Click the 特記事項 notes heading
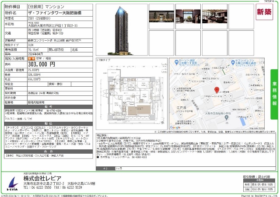280x197 pixels. (x=102, y=135)
